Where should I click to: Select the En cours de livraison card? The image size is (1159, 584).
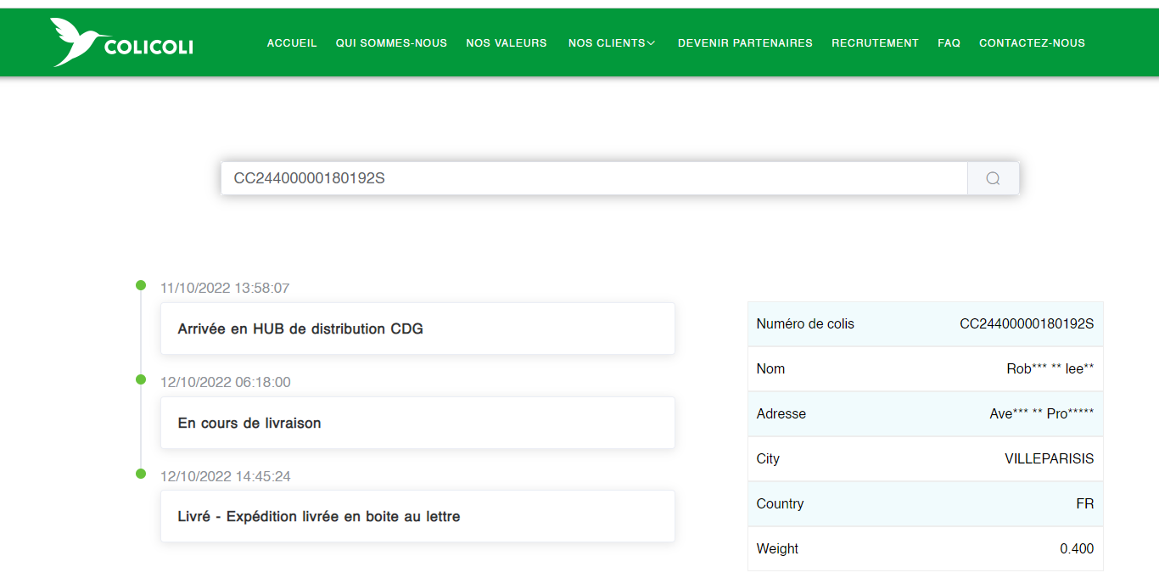pyautogui.click(x=417, y=423)
